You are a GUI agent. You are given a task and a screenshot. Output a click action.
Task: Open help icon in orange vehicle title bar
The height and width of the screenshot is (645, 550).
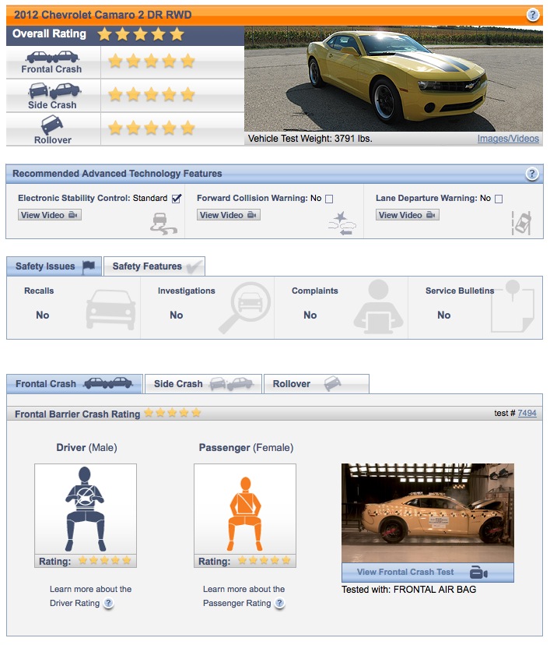[x=533, y=15]
